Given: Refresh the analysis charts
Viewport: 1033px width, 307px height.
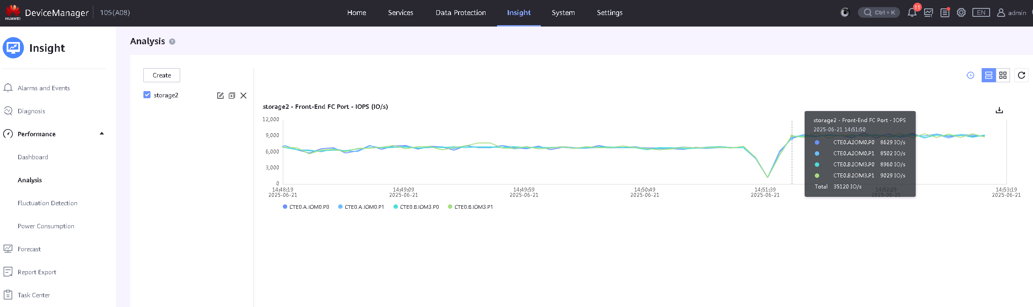Looking at the screenshot, I should (1021, 75).
